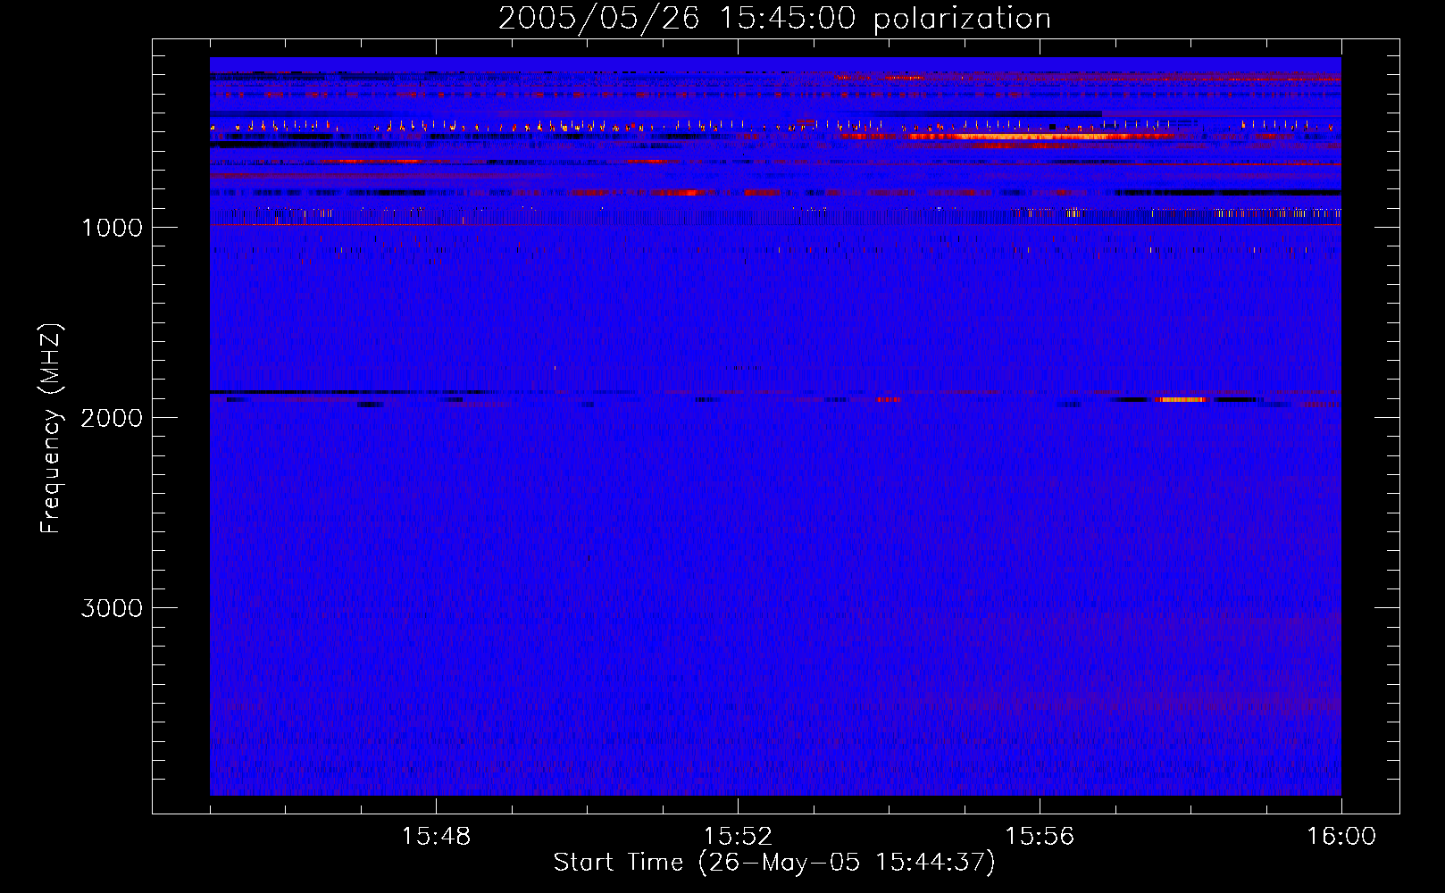Click the "15:52" time tick label

738,837
